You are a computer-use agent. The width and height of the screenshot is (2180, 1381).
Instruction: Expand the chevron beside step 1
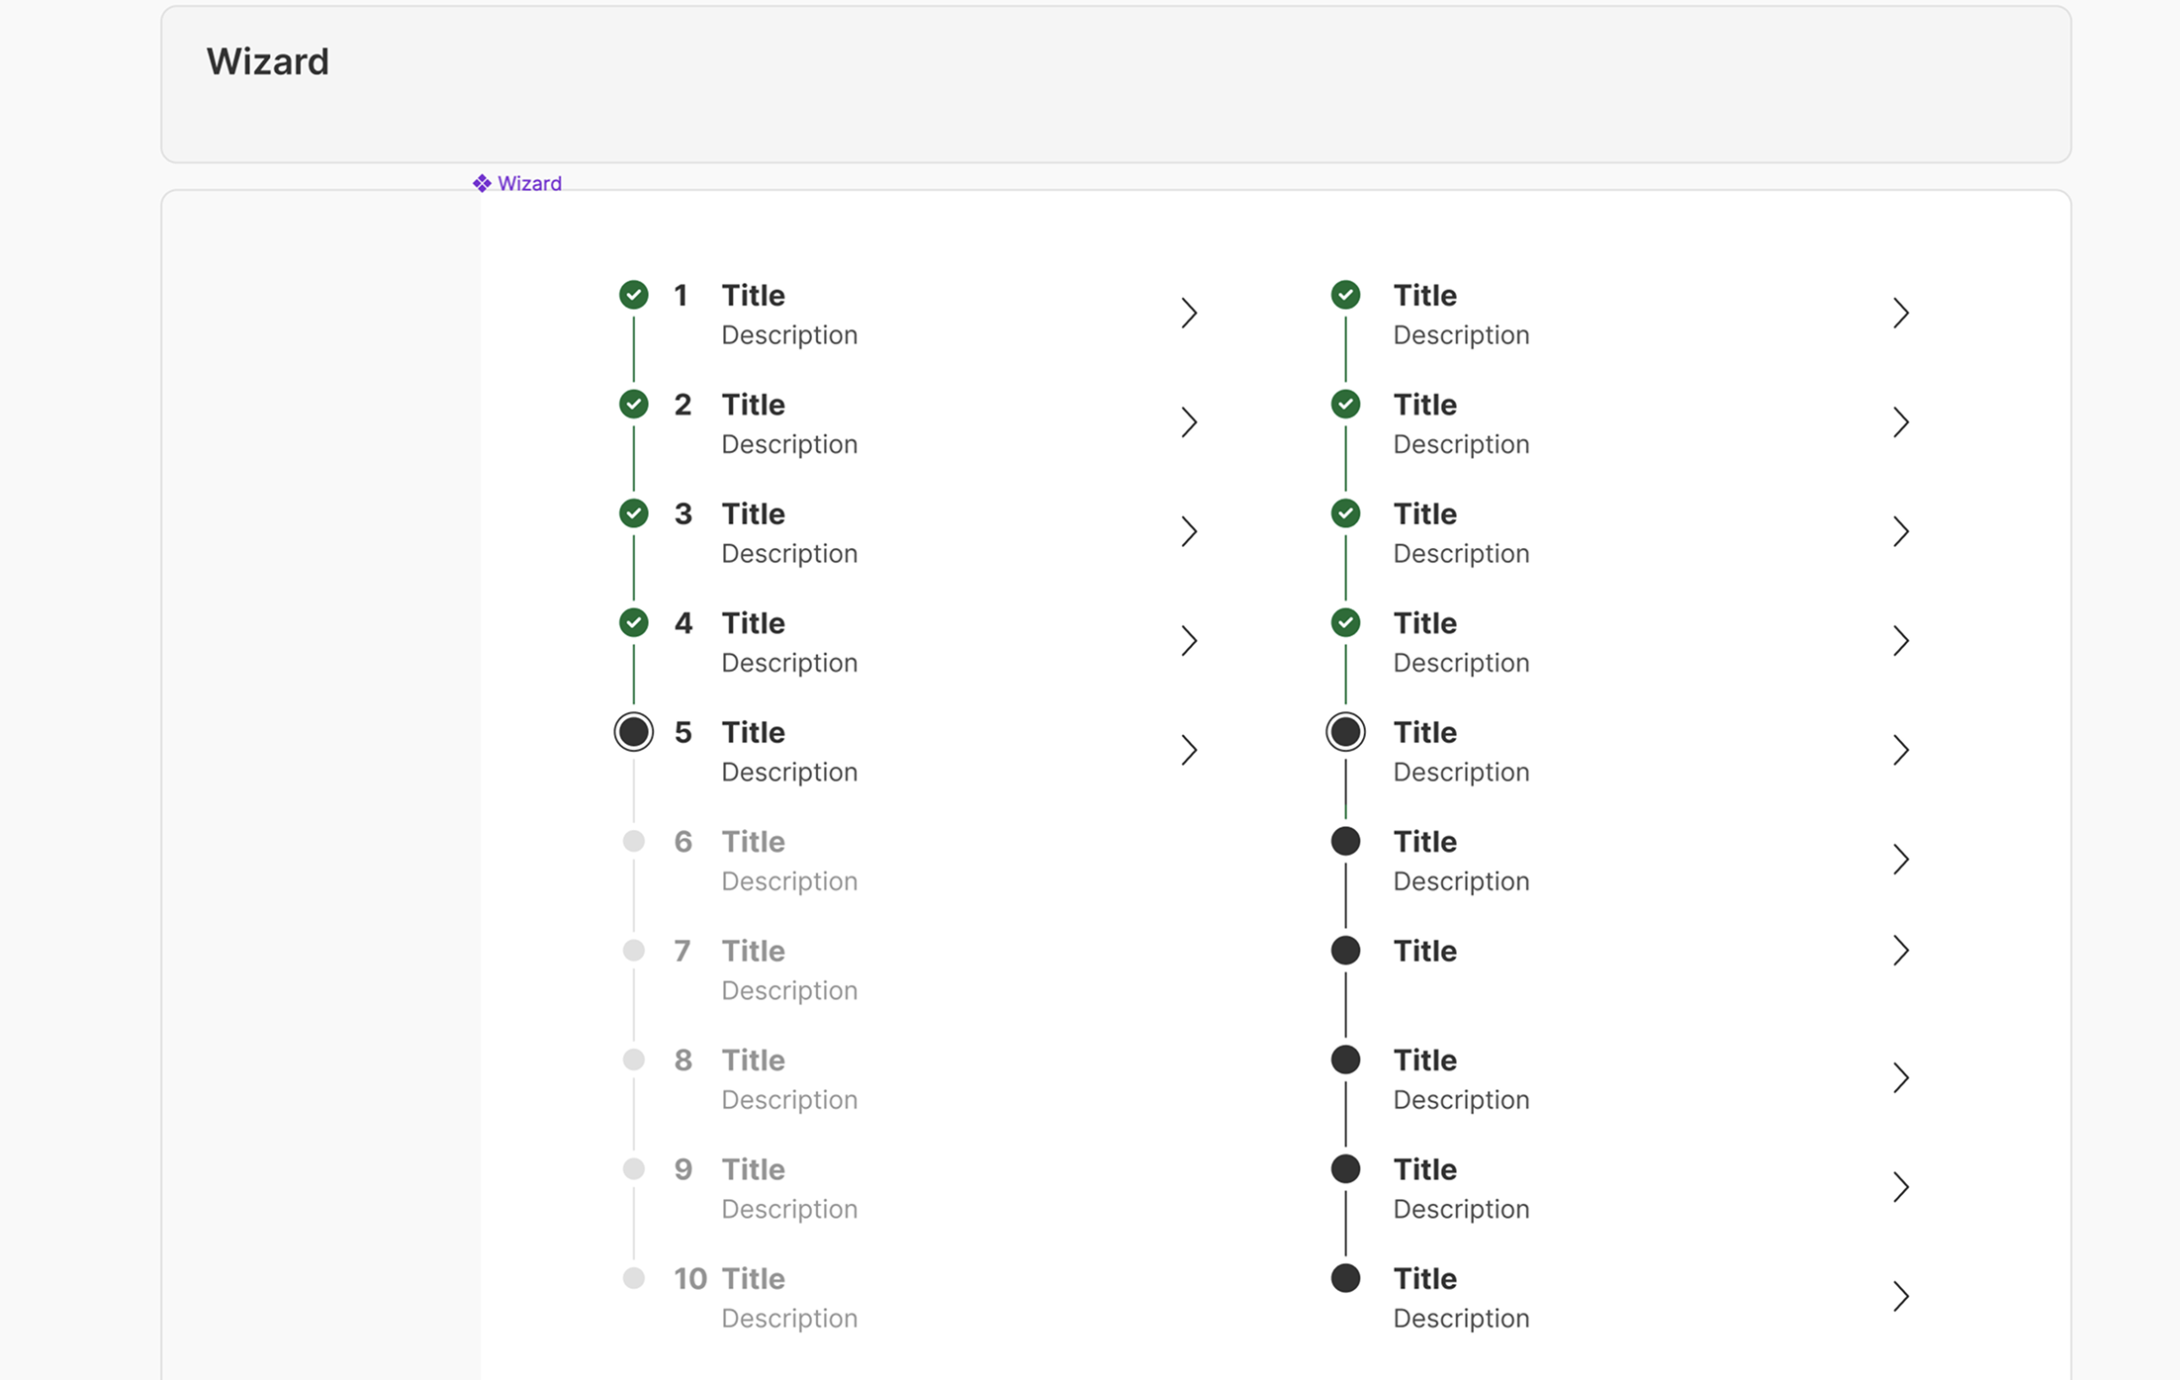1189,313
